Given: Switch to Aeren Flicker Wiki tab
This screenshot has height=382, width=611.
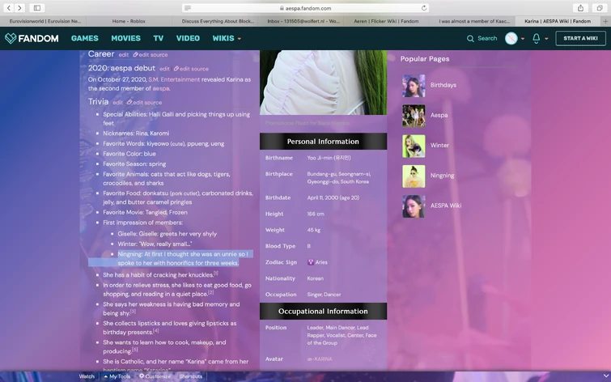Looking at the screenshot, I should (x=386, y=21).
